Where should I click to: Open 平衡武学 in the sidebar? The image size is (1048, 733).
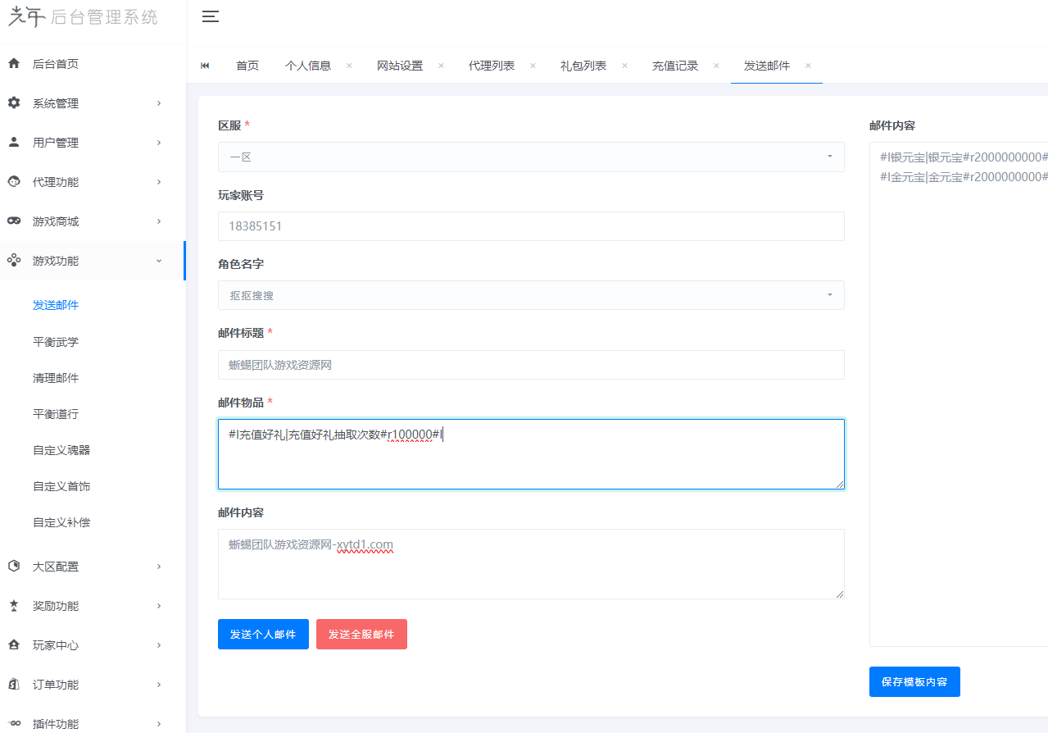pyautogui.click(x=56, y=342)
